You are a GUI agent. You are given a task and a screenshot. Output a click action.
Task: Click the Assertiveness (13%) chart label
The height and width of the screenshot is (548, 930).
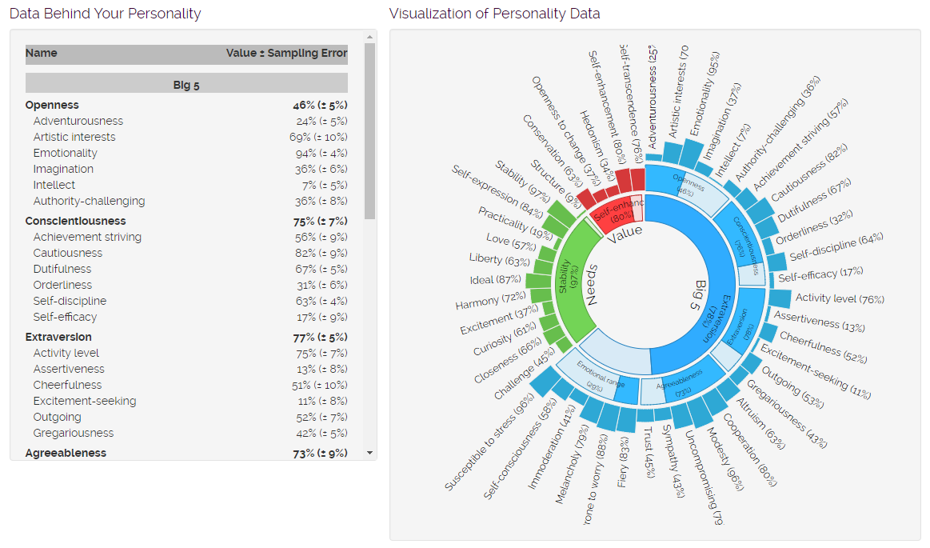pos(819,321)
